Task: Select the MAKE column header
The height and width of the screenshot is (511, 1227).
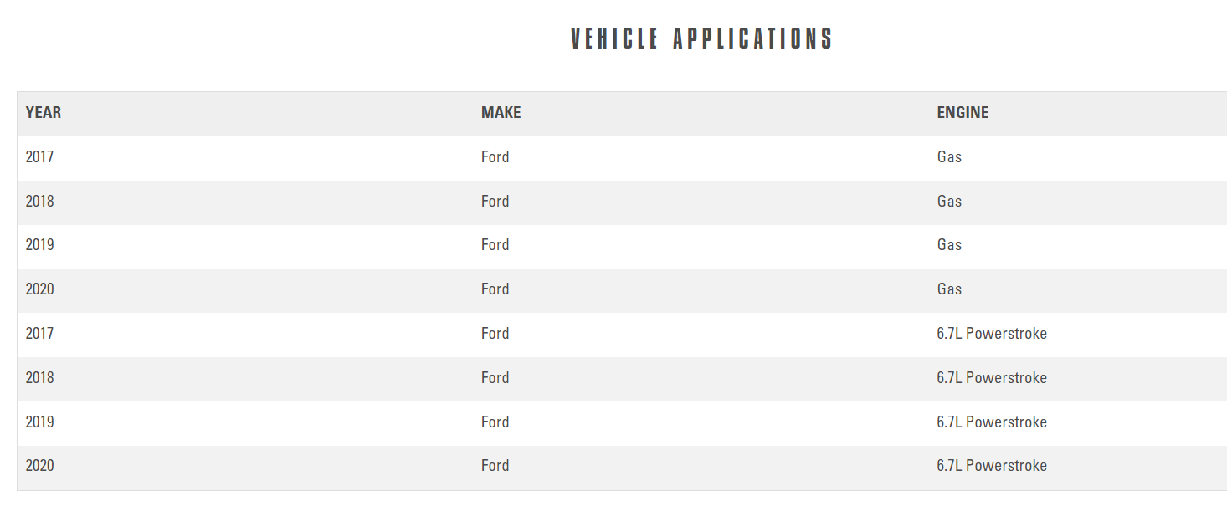Action: tap(501, 113)
